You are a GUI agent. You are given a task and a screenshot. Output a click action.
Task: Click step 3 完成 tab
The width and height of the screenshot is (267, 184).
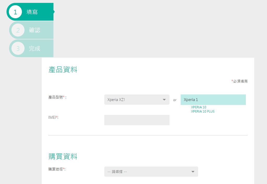click(31, 48)
